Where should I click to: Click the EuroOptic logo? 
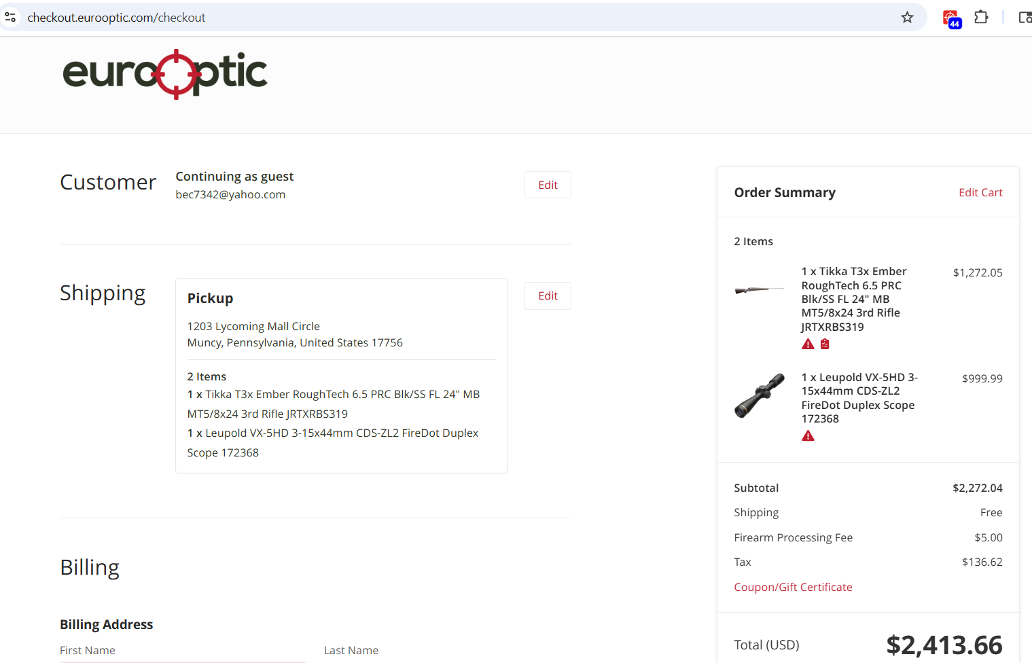(x=165, y=73)
